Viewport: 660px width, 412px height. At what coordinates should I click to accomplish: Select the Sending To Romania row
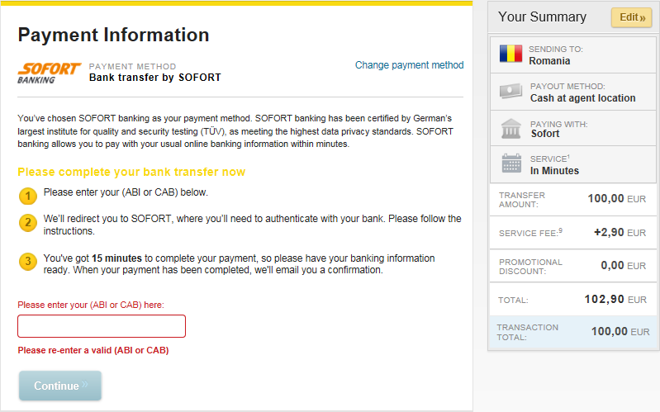[x=574, y=54]
